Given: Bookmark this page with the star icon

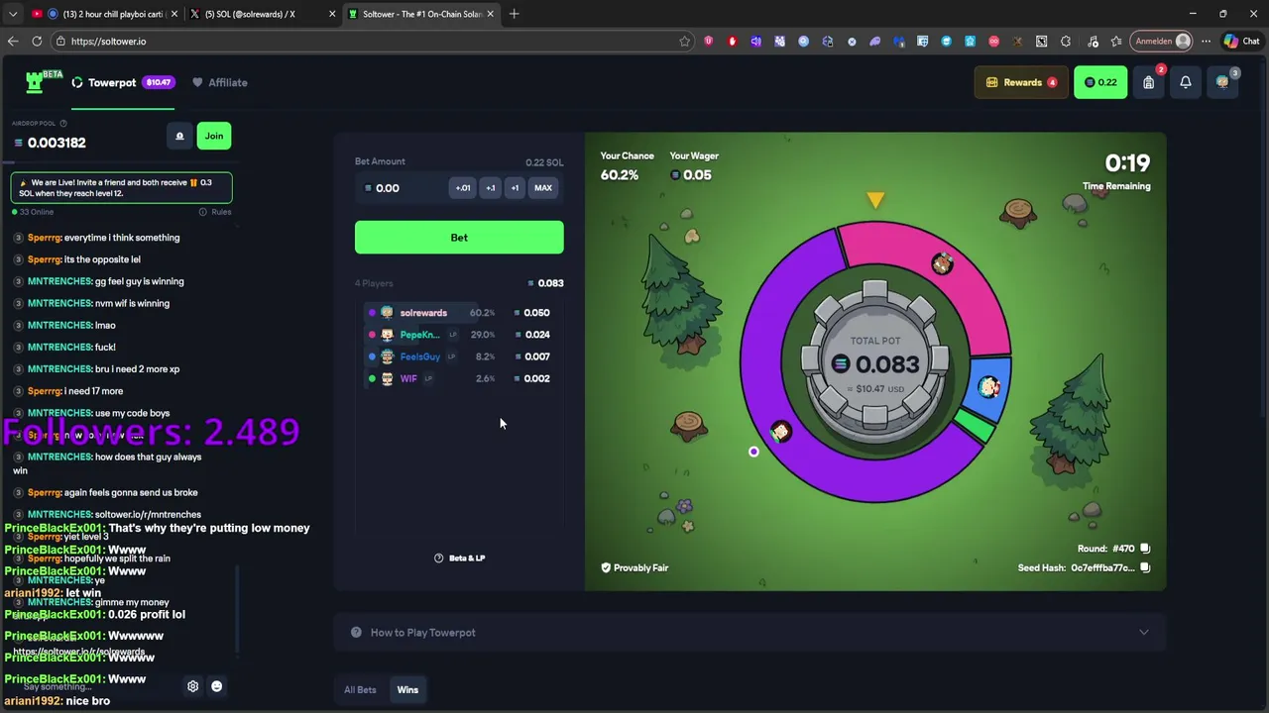Looking at the screenshot, I should point(684,42).
